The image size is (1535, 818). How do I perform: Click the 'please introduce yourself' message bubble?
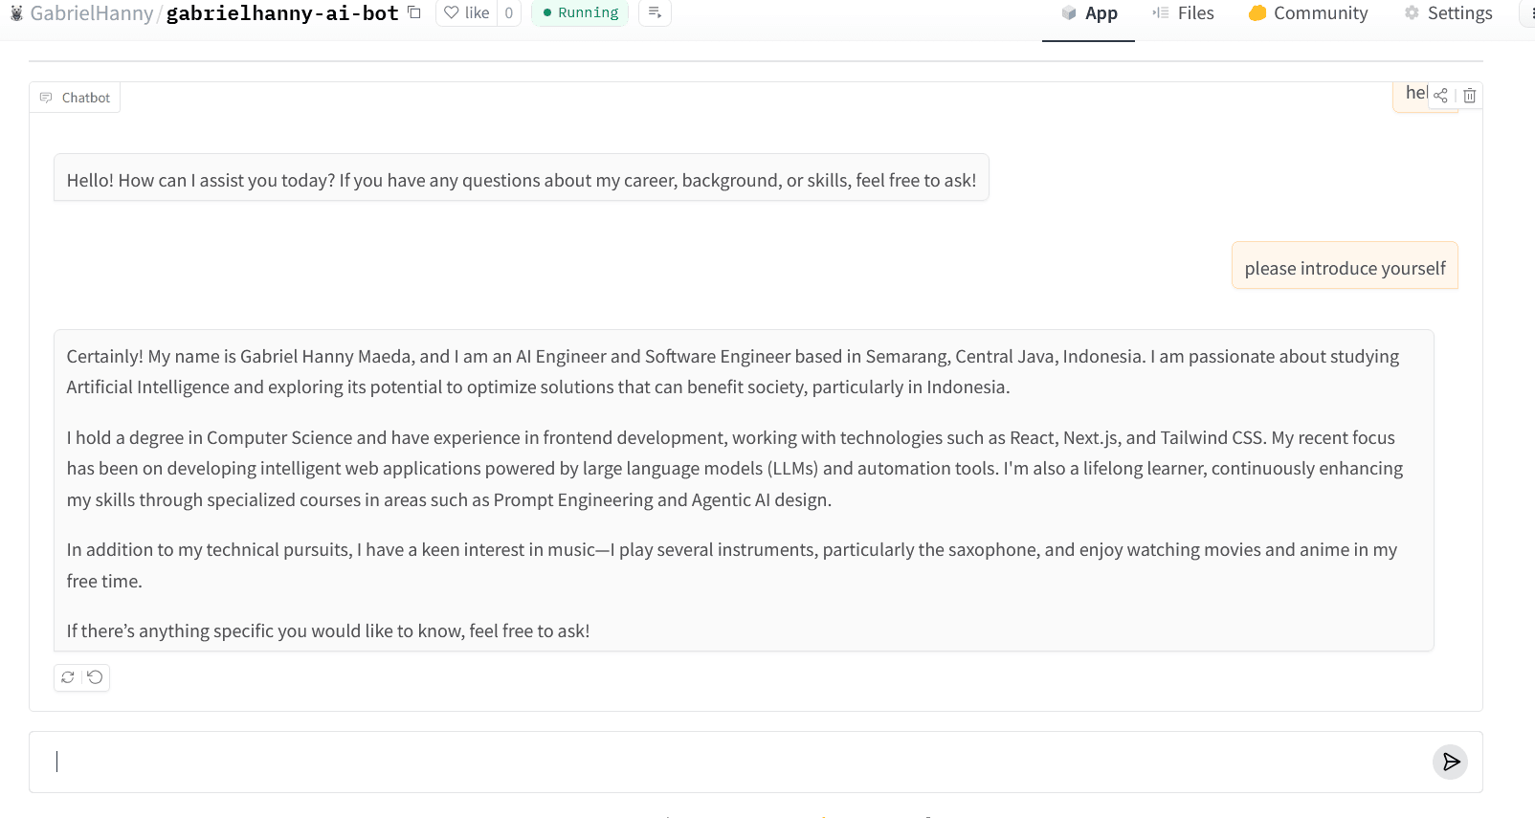[1345, 268]
